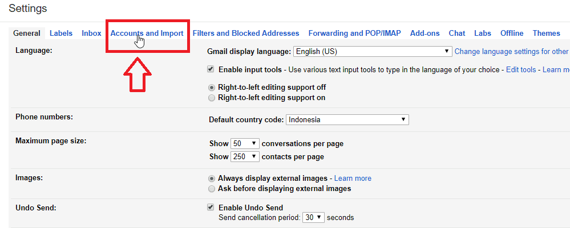The width and height of the screenshot is (570, 228).
Task: Open Forwarding and POP/IMAP tab
Action: pyautogui.click(x=354, y=34)
